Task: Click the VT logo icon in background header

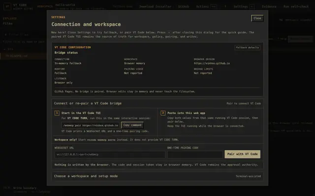Action: [x=7, y=6]
